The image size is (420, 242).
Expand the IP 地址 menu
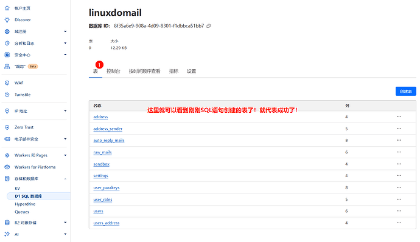[x=65, y=111]
